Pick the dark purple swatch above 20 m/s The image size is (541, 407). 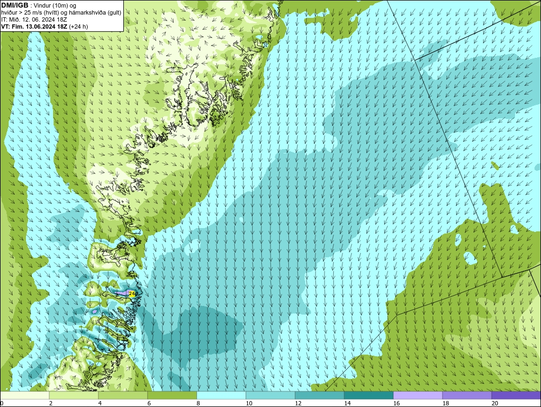pyautogui.click(x=516, y=395)
